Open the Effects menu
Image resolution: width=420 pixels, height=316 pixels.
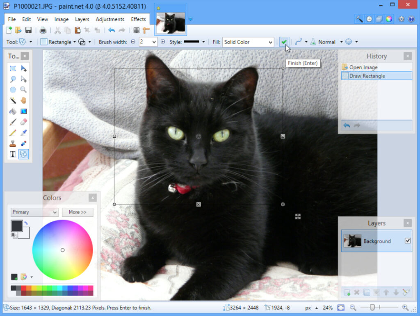138,19
